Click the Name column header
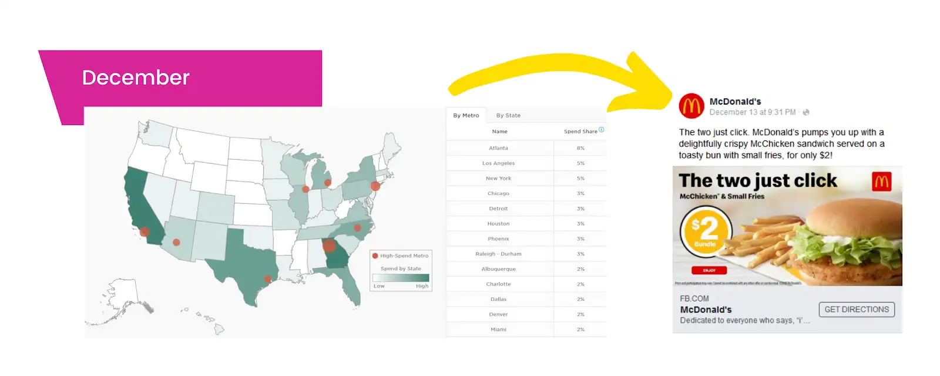This screenshot has width=940, height=376. tap(499, 132)
